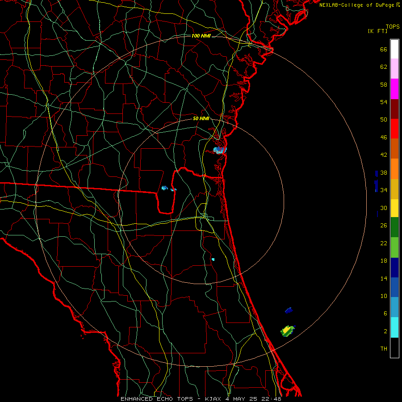Click the legend value "14"
Screen dimensions: 402x402
(384, 278)
